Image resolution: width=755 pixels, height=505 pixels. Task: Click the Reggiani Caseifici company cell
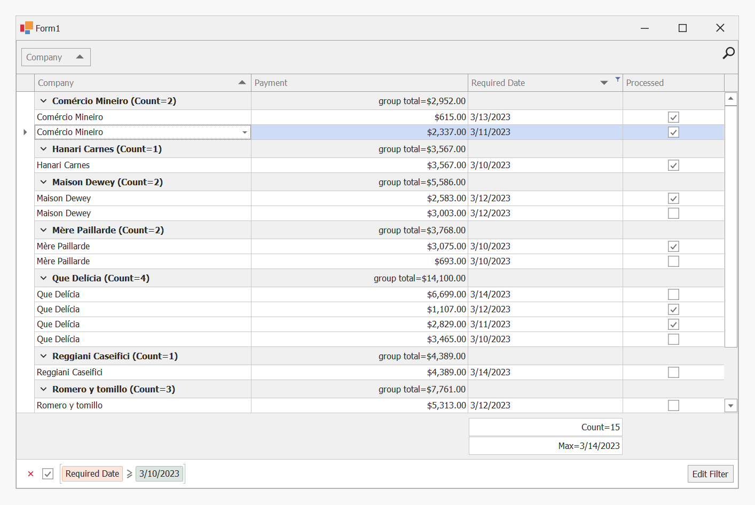pos(143,372)
